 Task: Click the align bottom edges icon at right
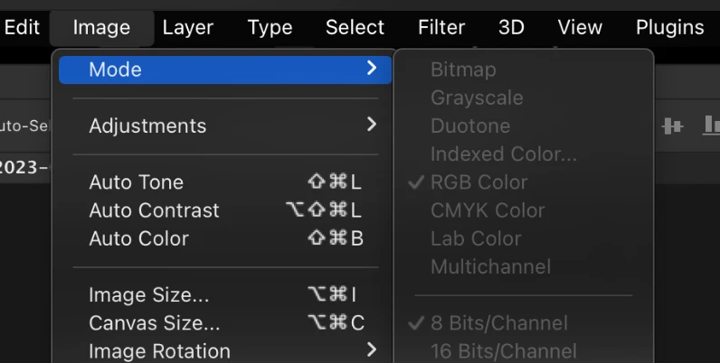[712, 126]
